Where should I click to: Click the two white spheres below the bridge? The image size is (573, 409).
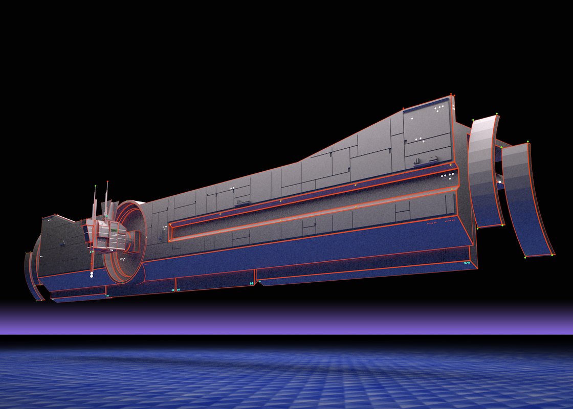coord(92,275)
